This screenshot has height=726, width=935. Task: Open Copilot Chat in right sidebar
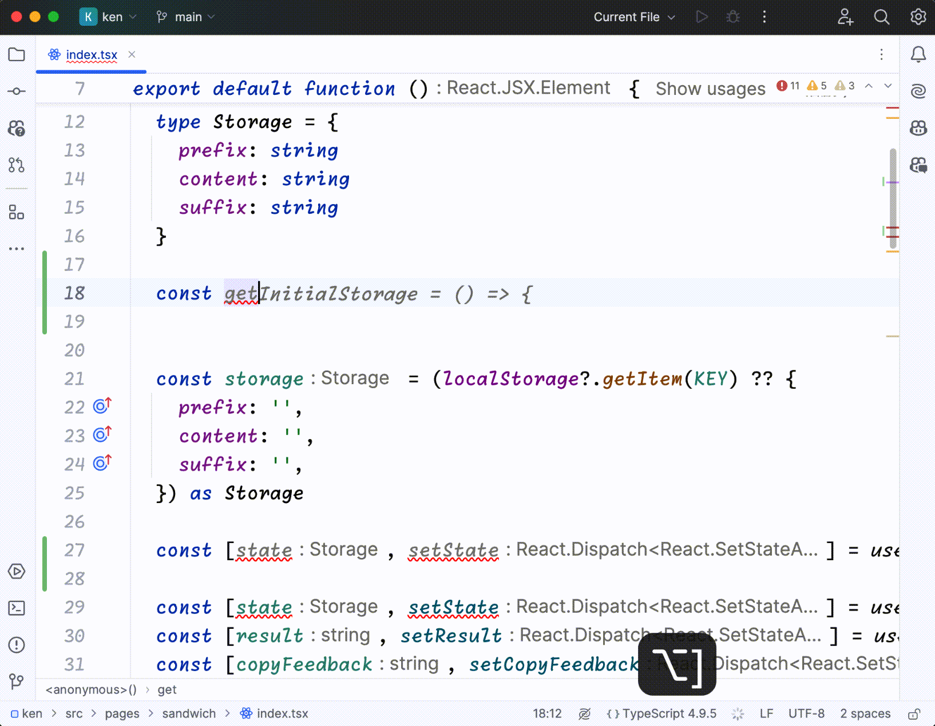918,165
